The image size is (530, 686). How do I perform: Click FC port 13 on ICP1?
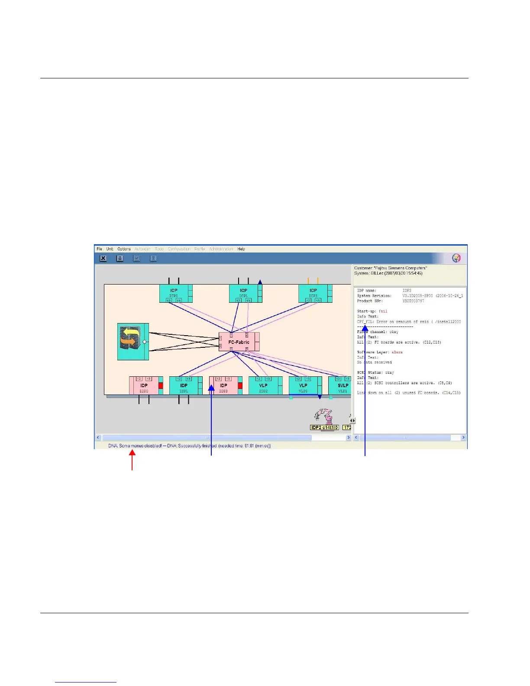(248, 300)
